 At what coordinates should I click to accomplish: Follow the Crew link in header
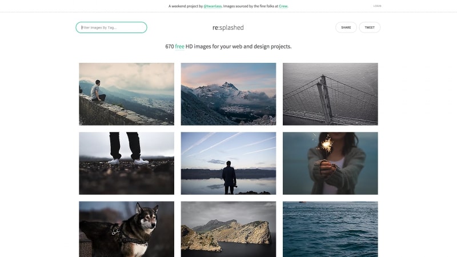coord(283,6)
